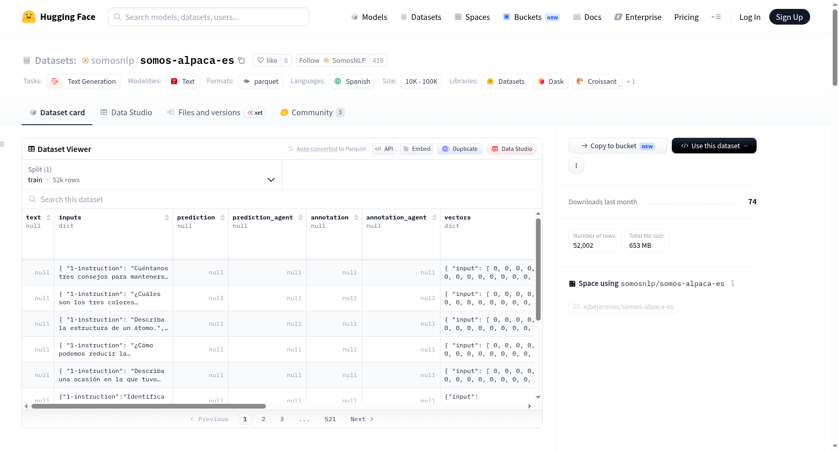Switch to the Dataset card tab
The height and width of the screenshot is (451, 839).
pos(57,112)
